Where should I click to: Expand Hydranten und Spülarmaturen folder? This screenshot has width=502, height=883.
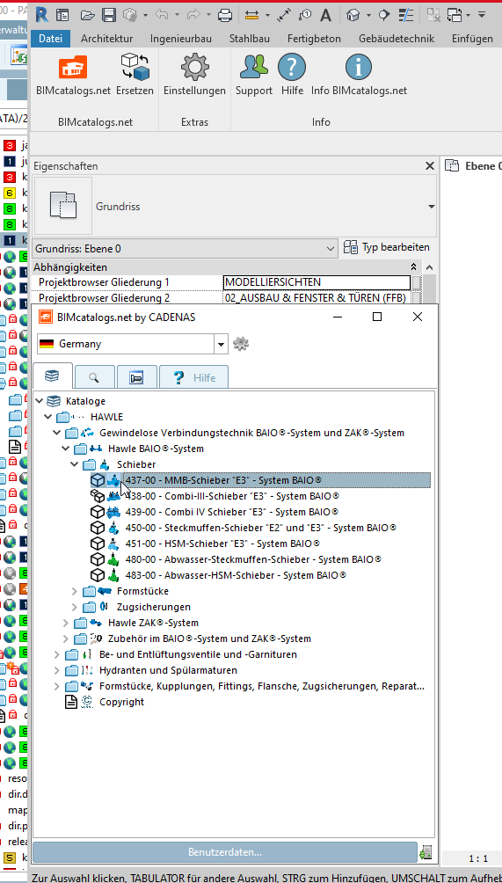57,670
